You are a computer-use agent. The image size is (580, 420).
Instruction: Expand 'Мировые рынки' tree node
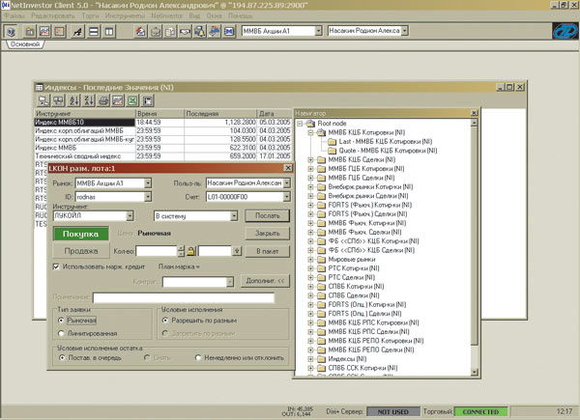click(x=310, y=260)
